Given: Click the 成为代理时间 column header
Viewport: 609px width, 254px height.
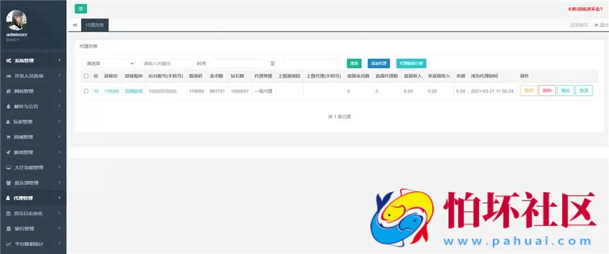Looking at the screenshot, I should pos(484,76).
